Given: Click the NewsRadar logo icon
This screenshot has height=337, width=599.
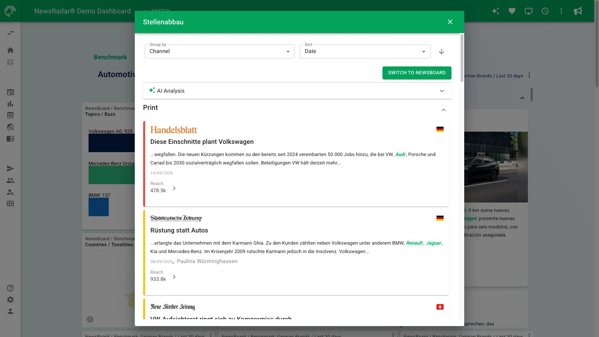Looking at the screenshot, I should (10, 11).
